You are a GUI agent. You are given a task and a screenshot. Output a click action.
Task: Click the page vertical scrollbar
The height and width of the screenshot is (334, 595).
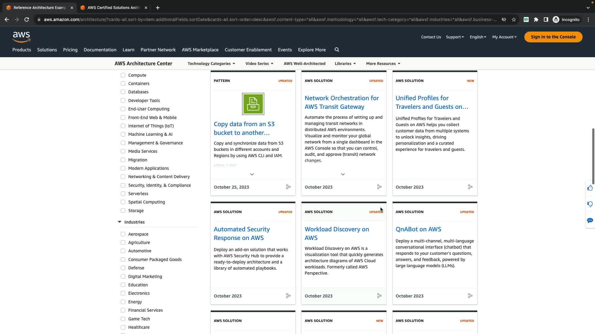pos(593,156)
